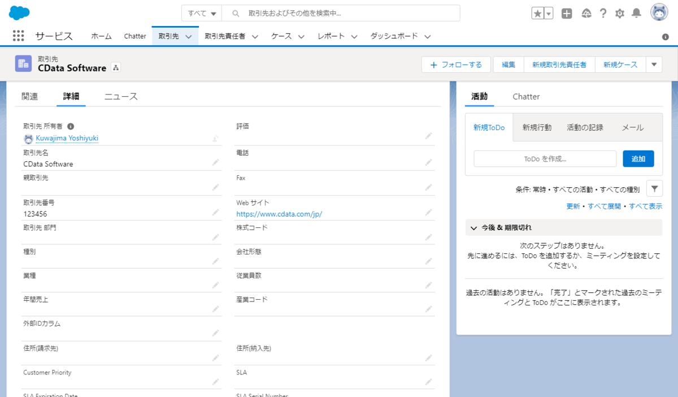The height and width of the screenshot is (397, 678).
Task: Switch to the 関連 tab
Action: click(x=29, y=97)
